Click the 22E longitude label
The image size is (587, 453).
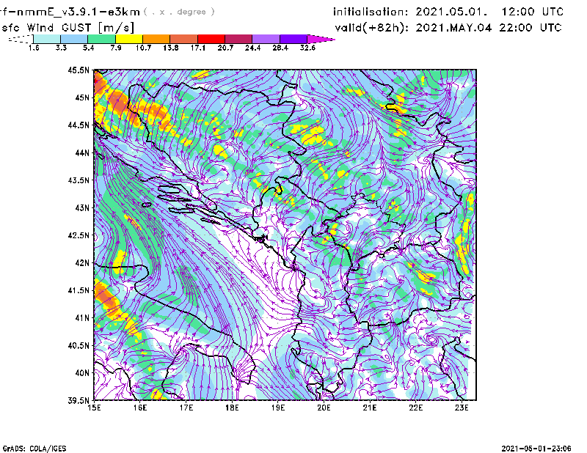click(x=415, y=408)
